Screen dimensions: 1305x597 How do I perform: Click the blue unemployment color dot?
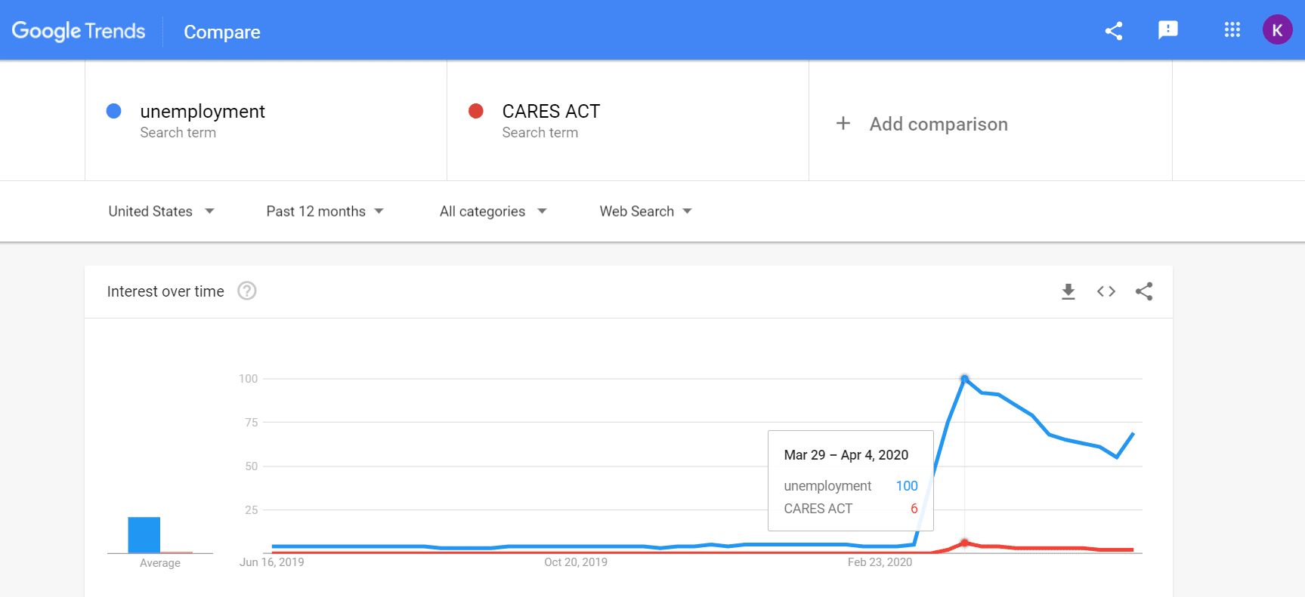click(114, 111)
